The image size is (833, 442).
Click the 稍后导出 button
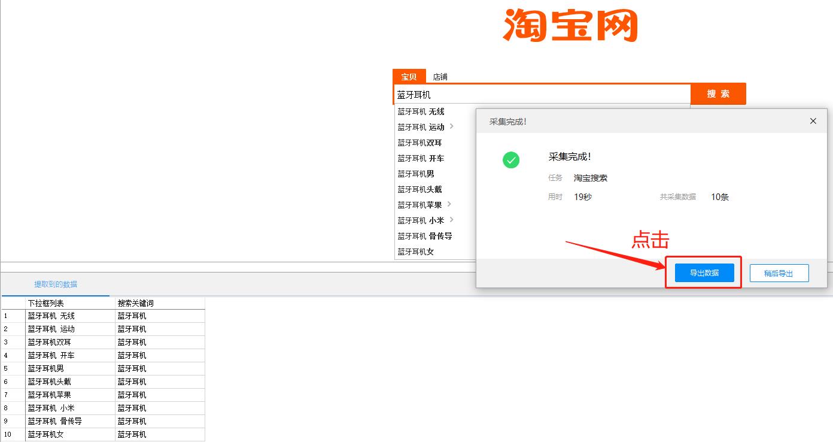(779, 273)
